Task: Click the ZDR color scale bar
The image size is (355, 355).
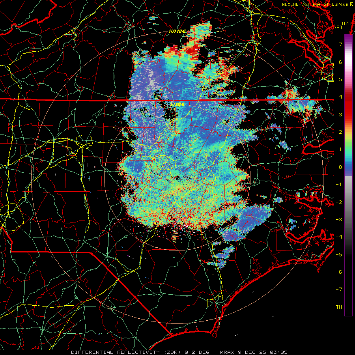Action: [348, 175]
